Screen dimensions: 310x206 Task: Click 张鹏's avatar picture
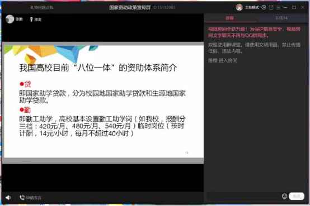[10, 19]
